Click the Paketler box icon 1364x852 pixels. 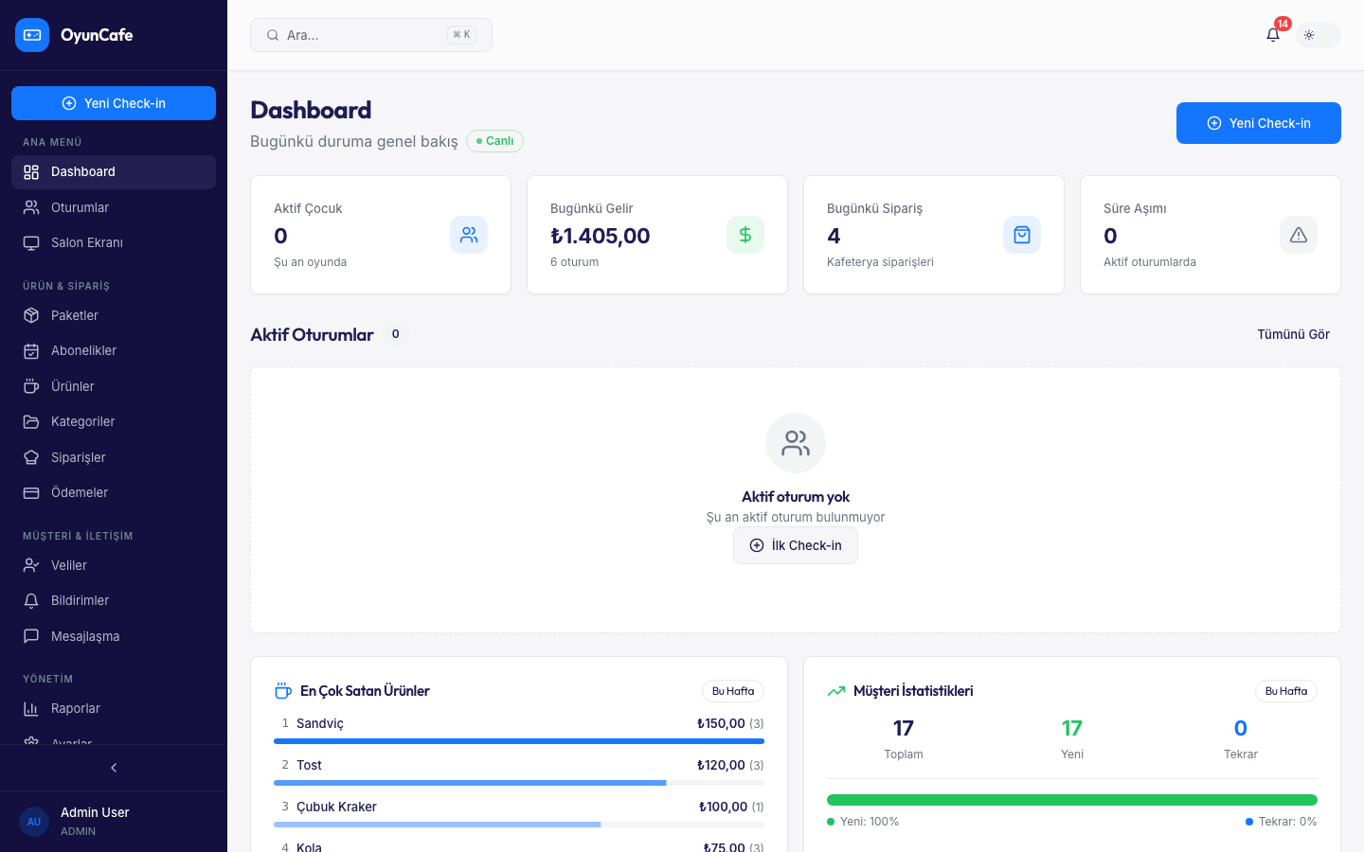31,315
